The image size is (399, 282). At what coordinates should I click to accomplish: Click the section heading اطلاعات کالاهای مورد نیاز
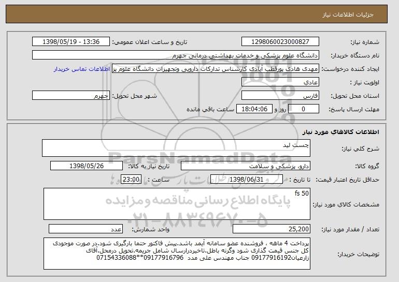tap(341, 132)
